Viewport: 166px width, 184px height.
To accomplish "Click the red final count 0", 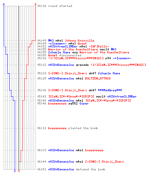I will coord(19,171).
